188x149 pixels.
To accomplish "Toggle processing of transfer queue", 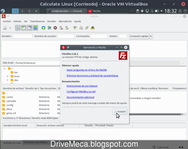I will 49,28.
